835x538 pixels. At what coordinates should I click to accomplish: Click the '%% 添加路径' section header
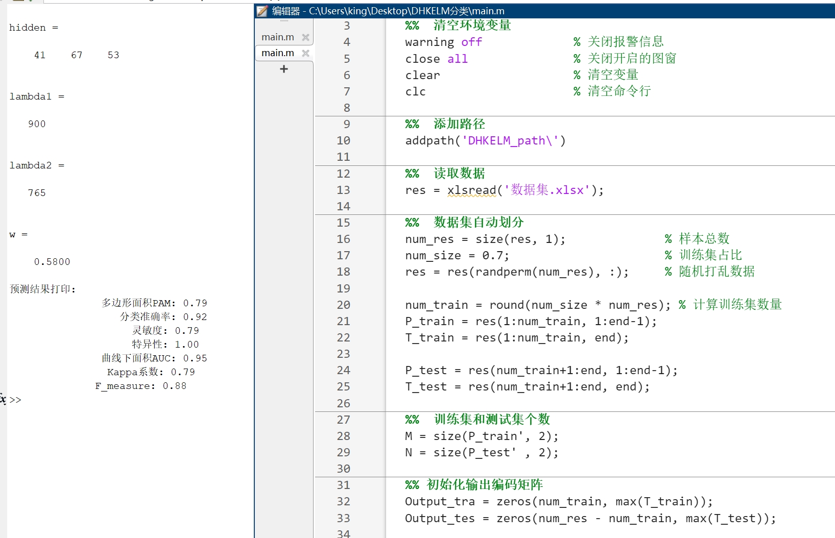[x=445, y=124]
